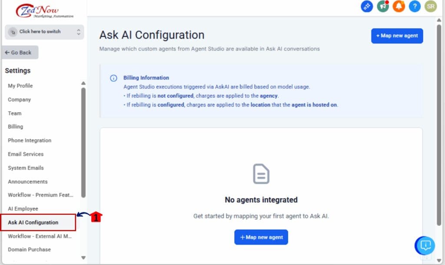Click the sidebar scrollbar down arrow
This screenshot has height=265, width=445.
pos(83,257)
